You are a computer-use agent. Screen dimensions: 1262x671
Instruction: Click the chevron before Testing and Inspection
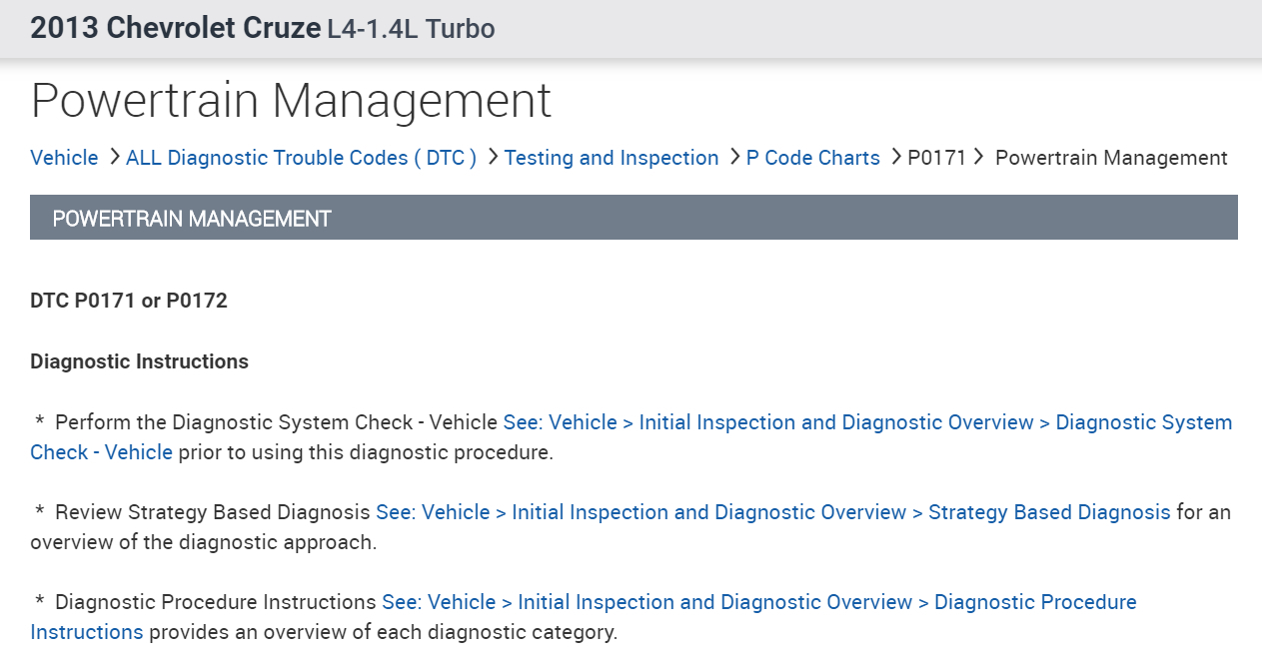pos(493,157)
